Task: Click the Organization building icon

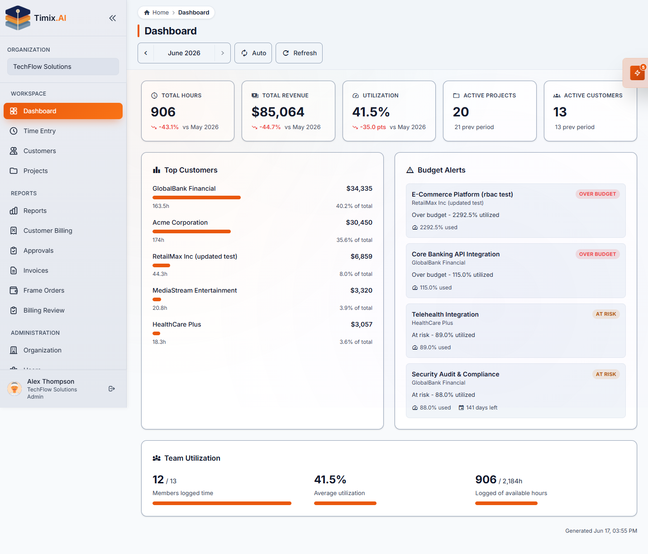Action: (x=14, y=350)
